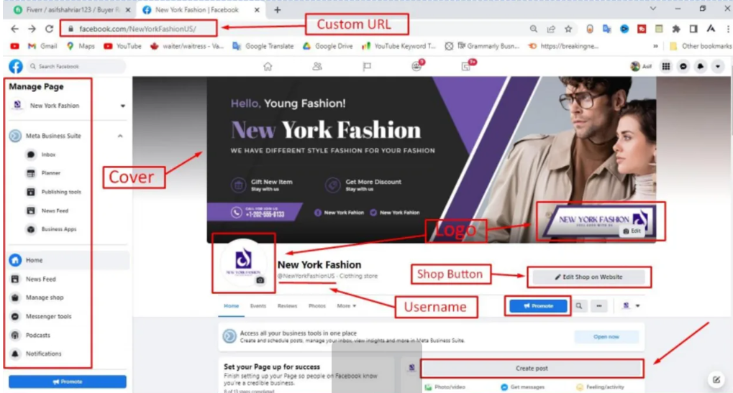The width and height of the screenshot is (733, 393).
Task: Go back with browser back arrow
Action: click(15, 29)
